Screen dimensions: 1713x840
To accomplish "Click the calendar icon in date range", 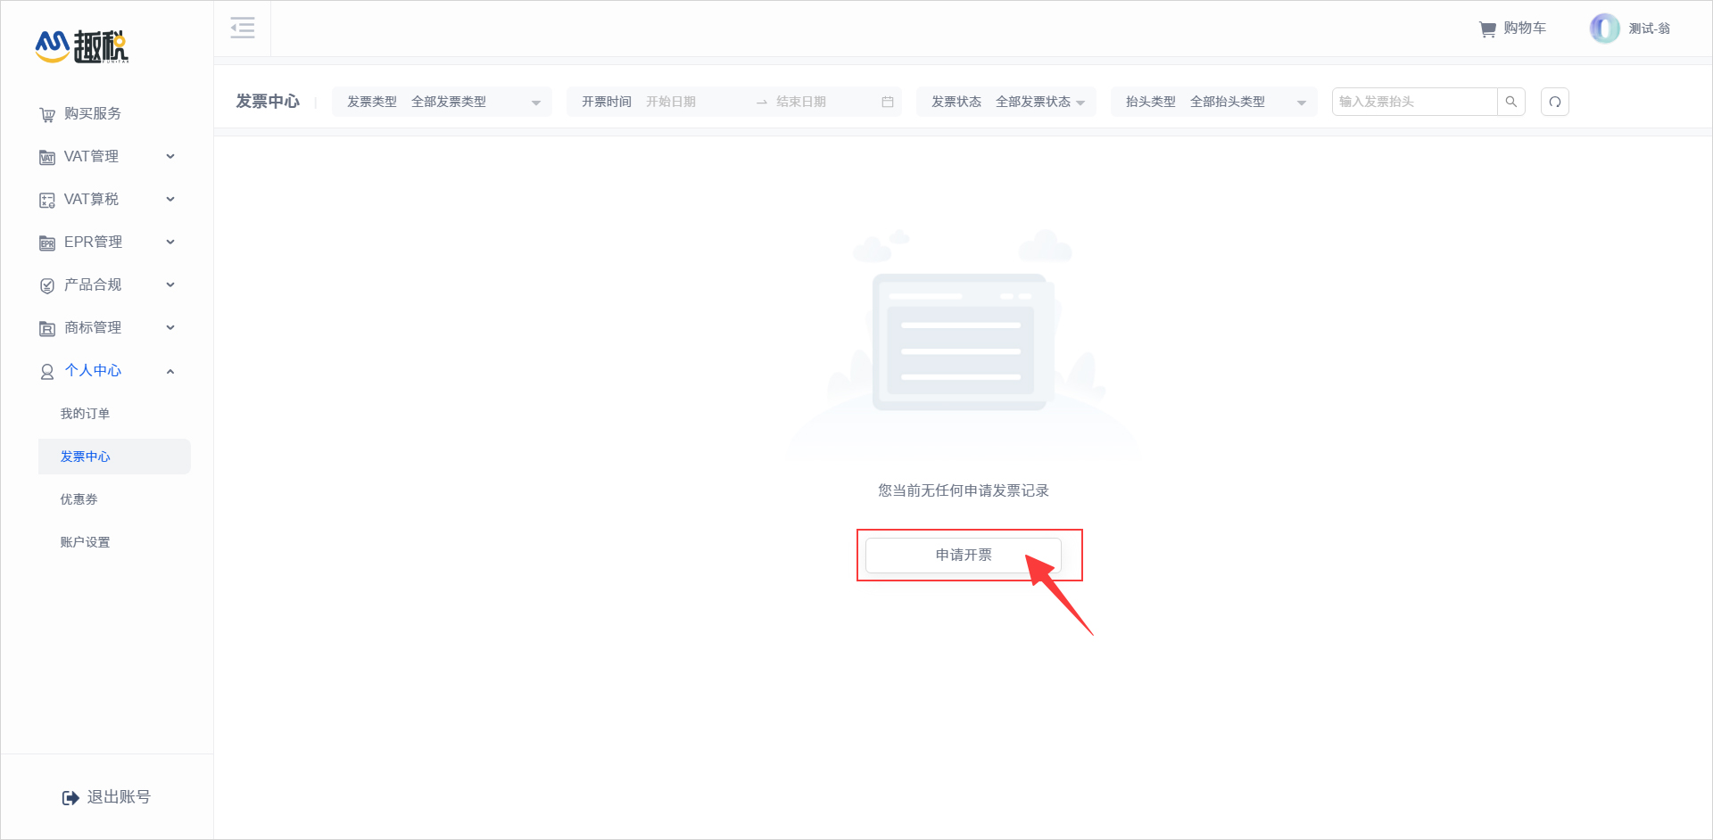I will [887, 102].
